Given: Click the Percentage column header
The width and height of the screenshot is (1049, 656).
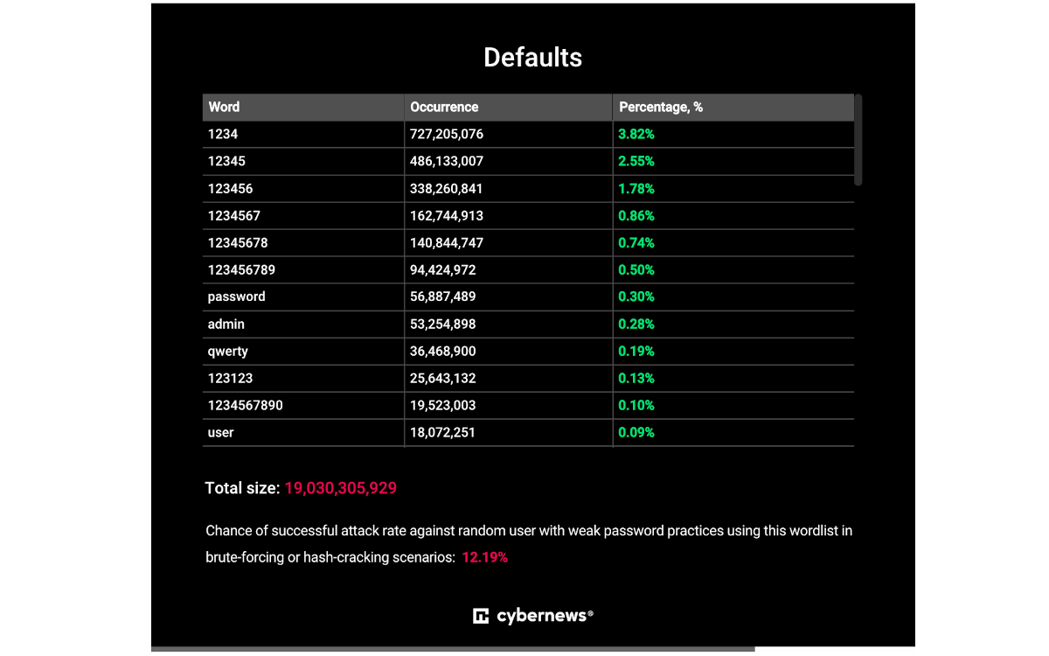Looking at the screenshot, I should [x=661, y=107].
